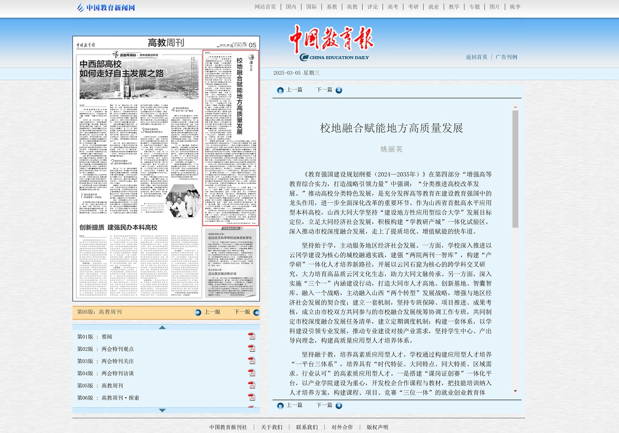619x433 pixels.
Task: Download PDF for 第02版 两会特刊观点
Action: click(251, 349)
